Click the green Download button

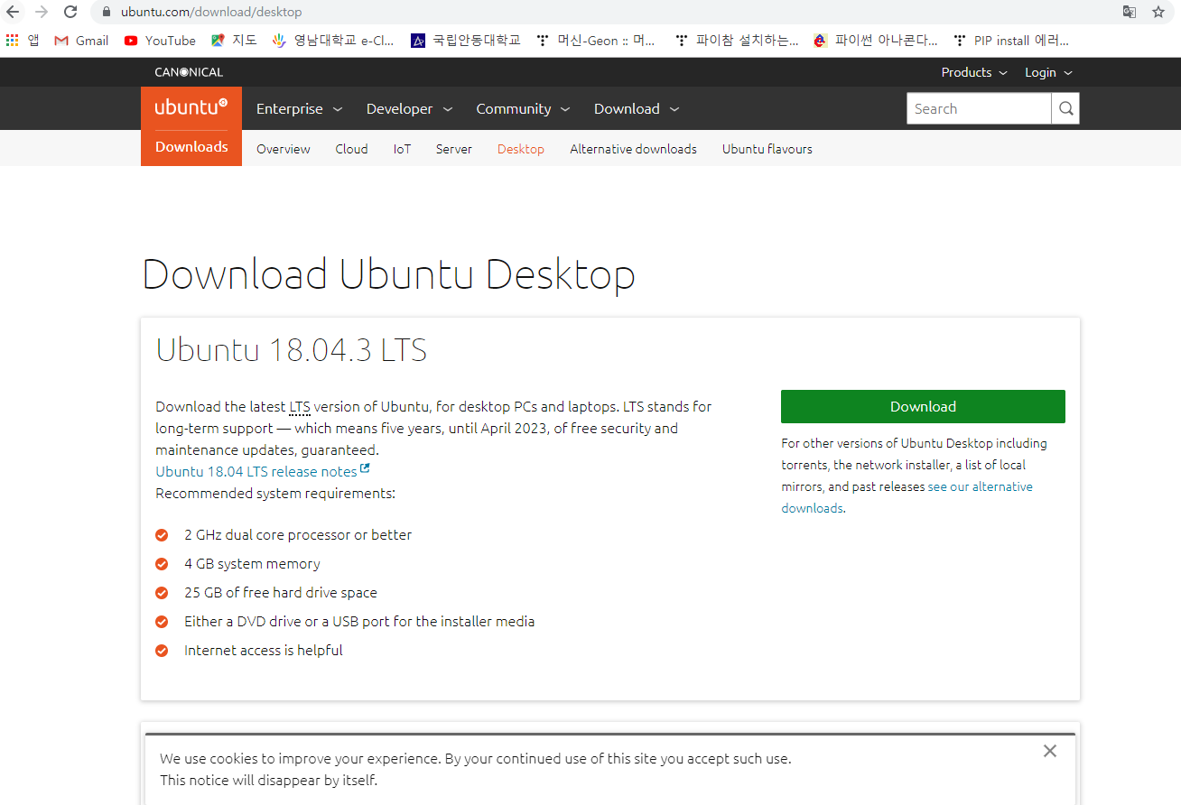[923, 406]
